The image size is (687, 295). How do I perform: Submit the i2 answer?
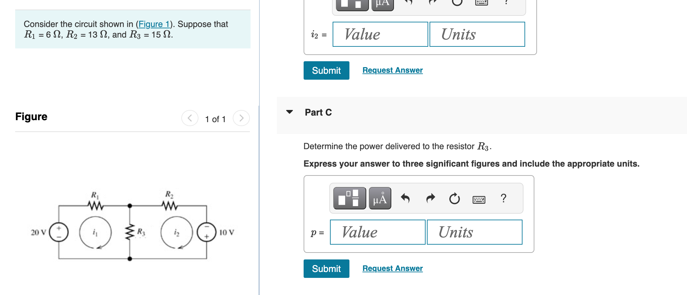coord(326,70)
